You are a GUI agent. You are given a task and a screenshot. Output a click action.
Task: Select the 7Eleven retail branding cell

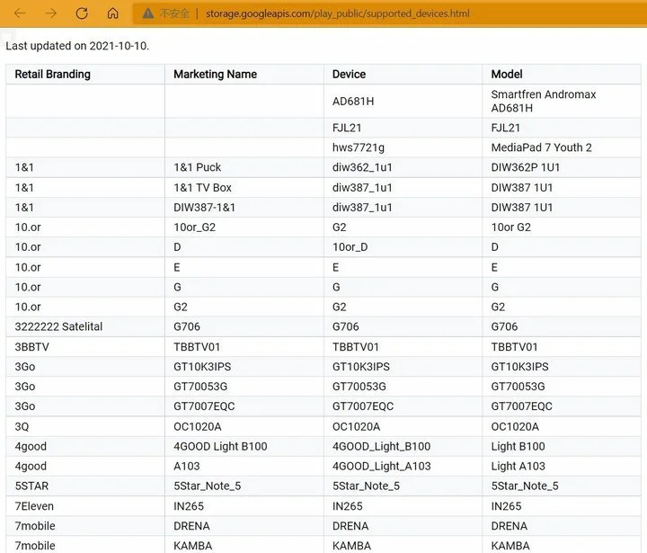85,506
